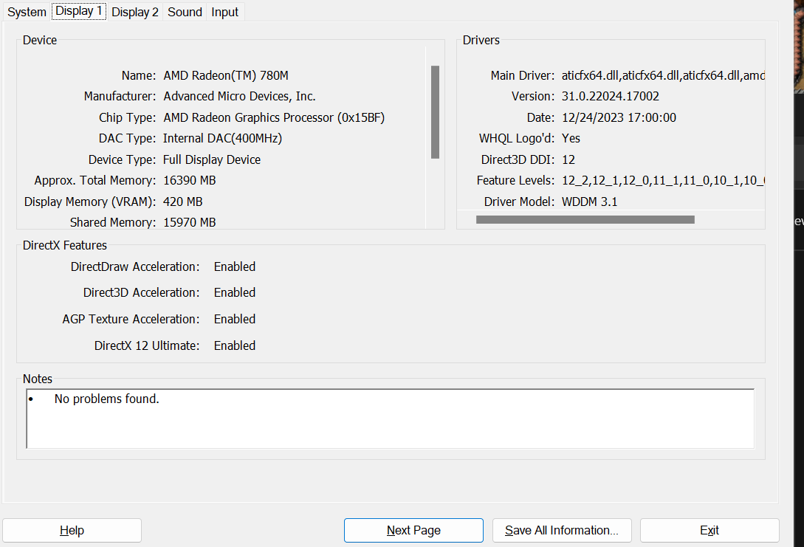The image size is (804, 547).
Task: Exit the diagnostic tool
Action: [709, 530]
